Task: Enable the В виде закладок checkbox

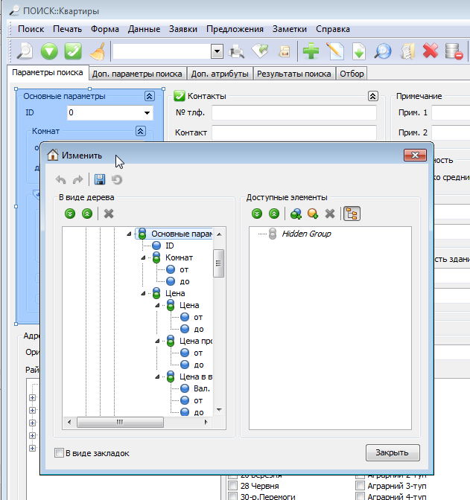Action: (60, 452)
